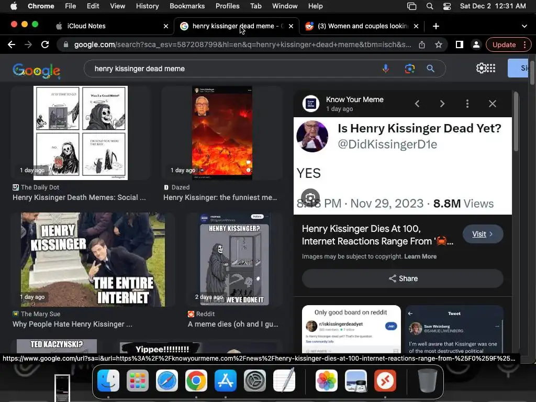Open Safari from the Dock
Viewport: 536px width, 402px height.
pos(167,381)
